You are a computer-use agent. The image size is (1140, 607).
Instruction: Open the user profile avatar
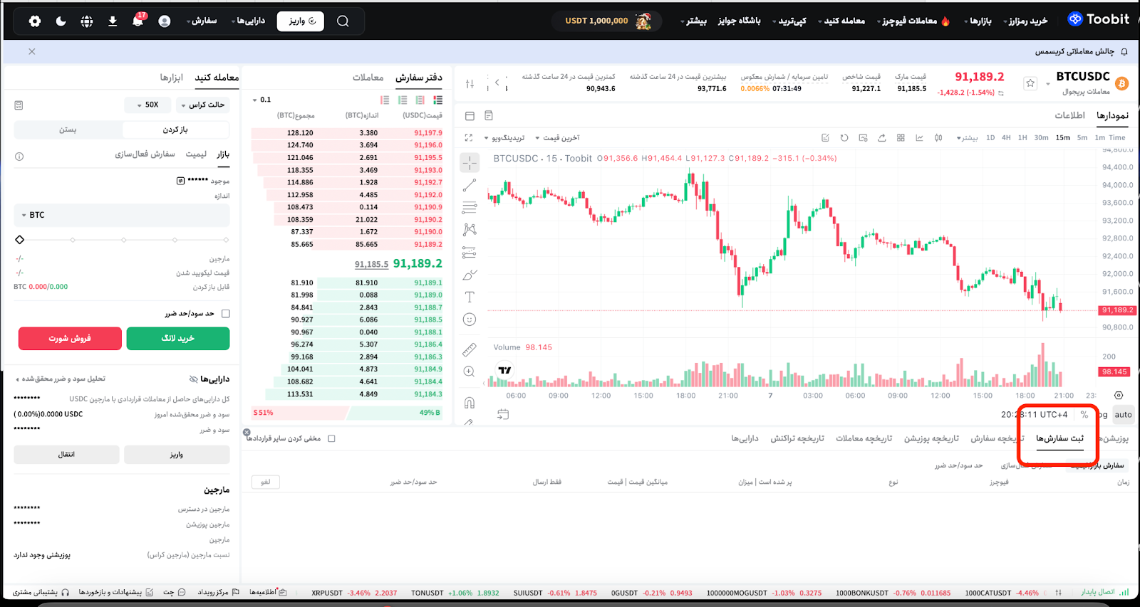165,21
